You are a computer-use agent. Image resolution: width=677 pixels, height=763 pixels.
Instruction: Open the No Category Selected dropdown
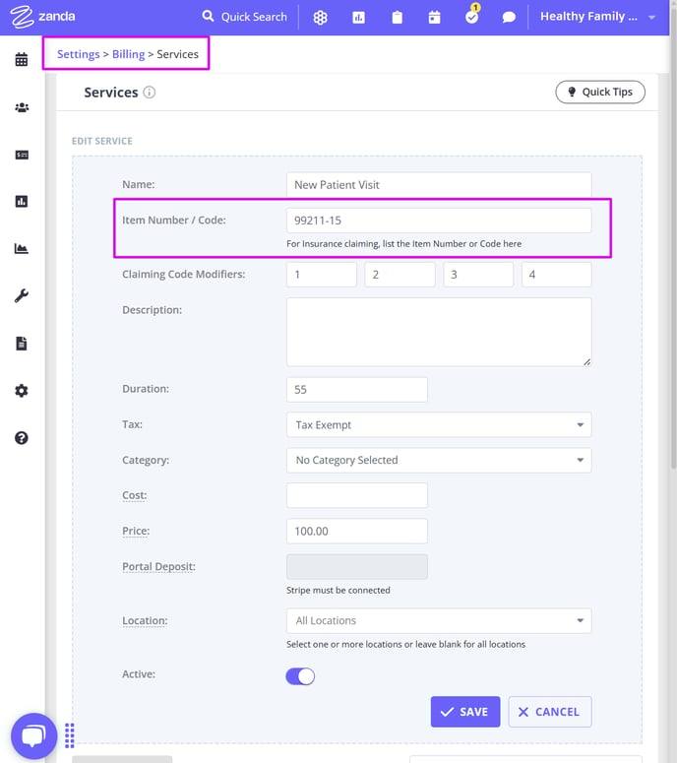click(439, 460)
